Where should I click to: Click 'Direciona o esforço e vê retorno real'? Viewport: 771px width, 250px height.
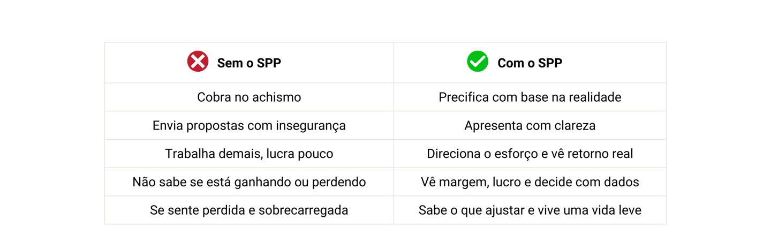pos(530,154)
